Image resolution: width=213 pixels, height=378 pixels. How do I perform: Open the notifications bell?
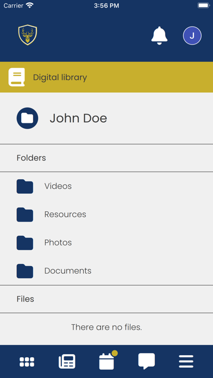[159, 35]
